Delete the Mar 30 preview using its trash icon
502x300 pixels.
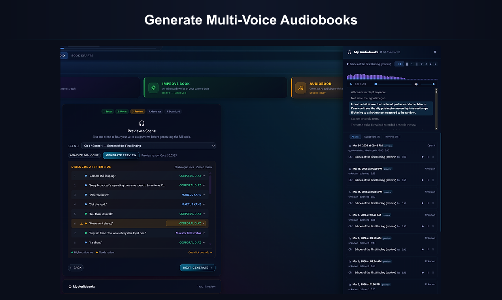pyautogui.click(x=433, y=157)
